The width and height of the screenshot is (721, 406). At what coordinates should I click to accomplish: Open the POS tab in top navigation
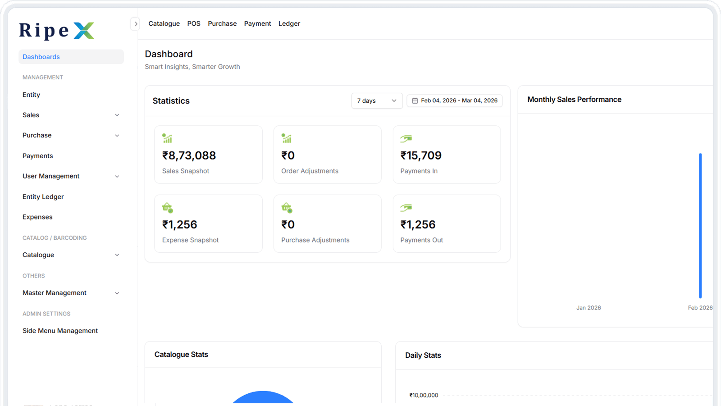[x=194, y=23]
